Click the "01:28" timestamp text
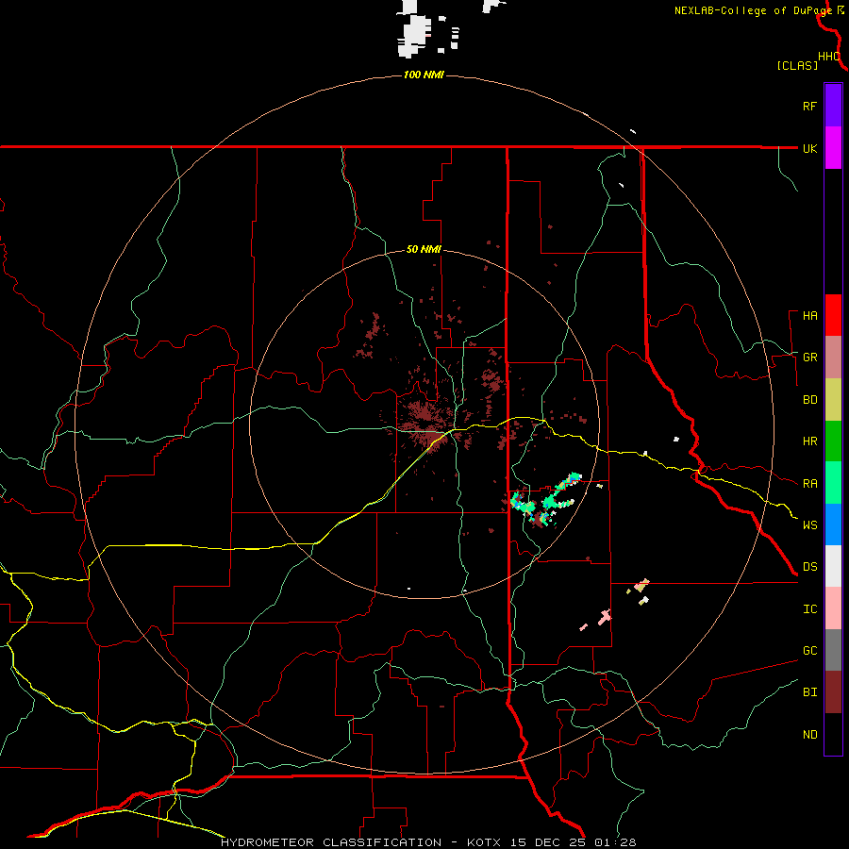Viewport: 849px width, 849px height. 614,842
